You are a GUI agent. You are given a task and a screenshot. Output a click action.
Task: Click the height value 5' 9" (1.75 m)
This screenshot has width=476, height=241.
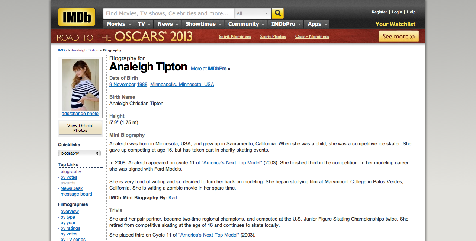(124, 123)
